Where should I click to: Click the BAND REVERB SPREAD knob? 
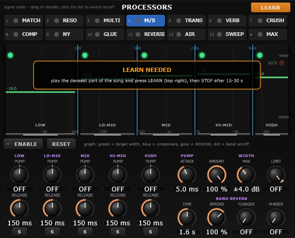pyautogui.click(x=217, y=217)
